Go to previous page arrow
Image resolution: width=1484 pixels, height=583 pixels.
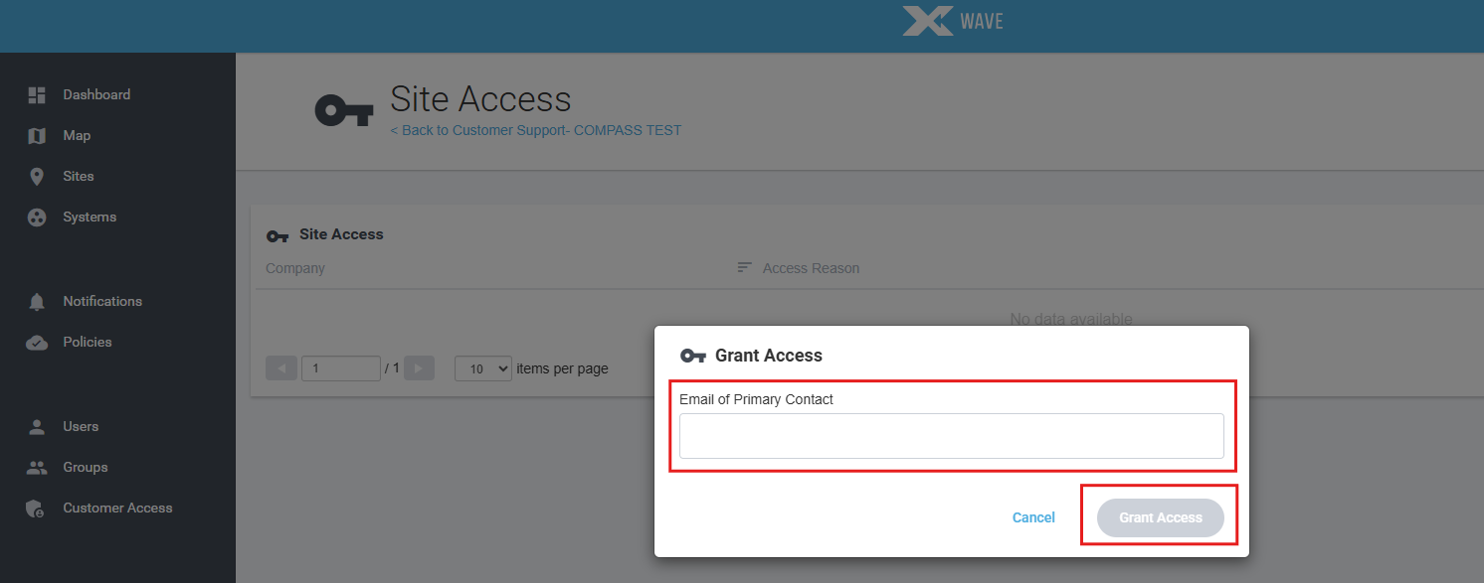[x=281, y=368]
